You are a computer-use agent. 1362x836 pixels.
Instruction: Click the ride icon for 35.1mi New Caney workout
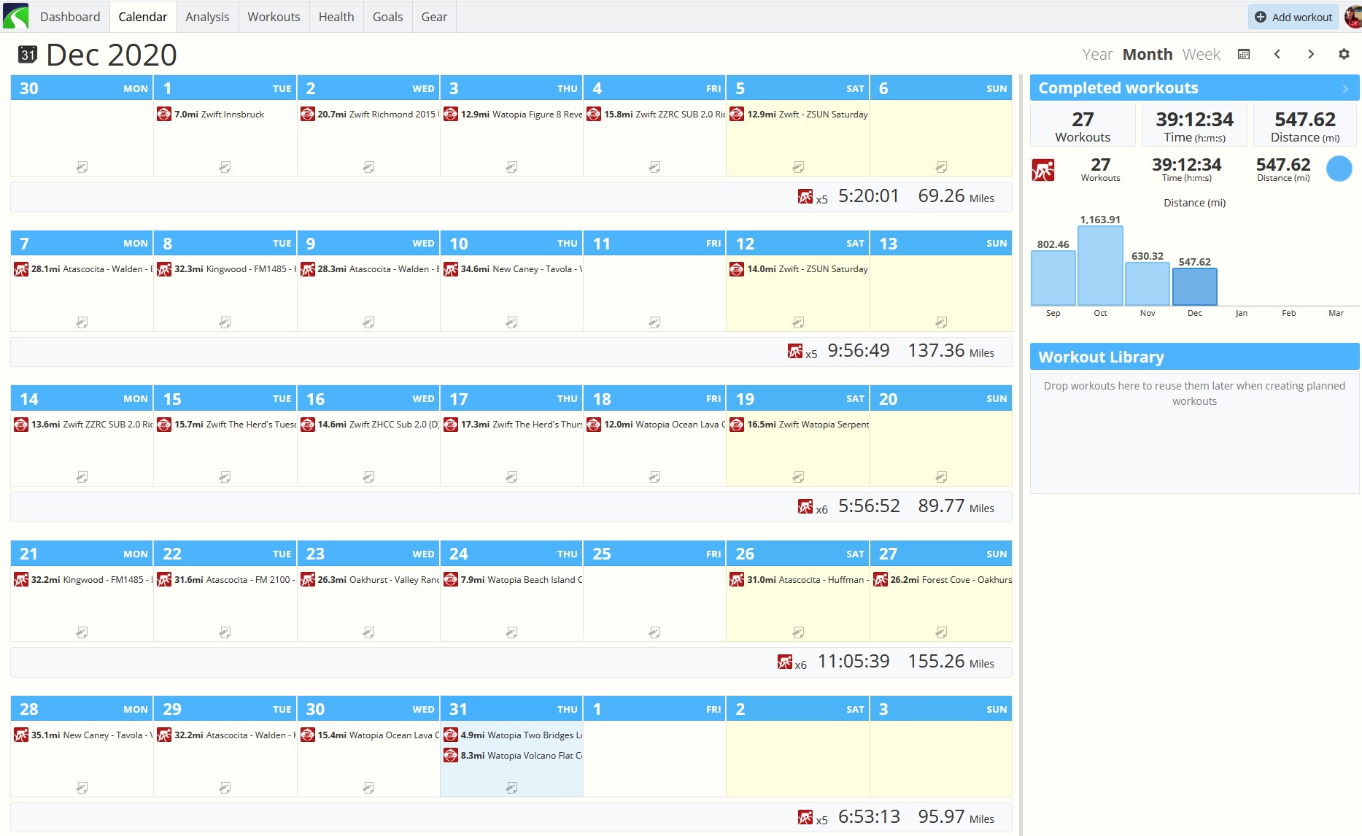21,735
